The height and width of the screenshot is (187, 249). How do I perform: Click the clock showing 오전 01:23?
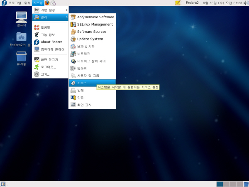click(222, 3)
